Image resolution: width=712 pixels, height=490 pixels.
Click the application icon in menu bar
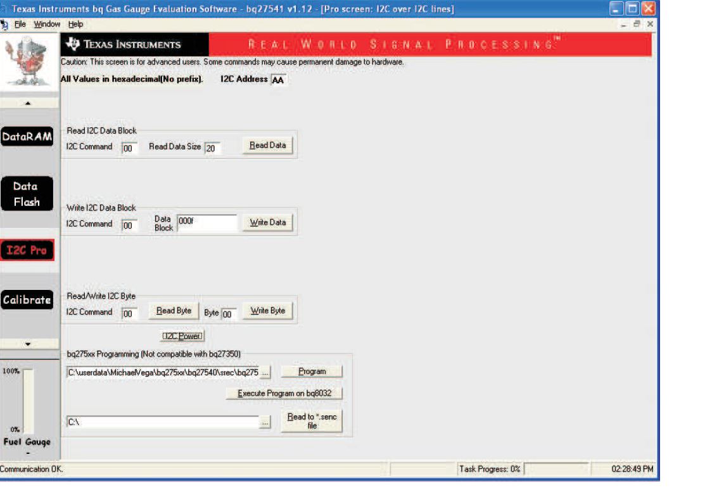click(4, 25)
